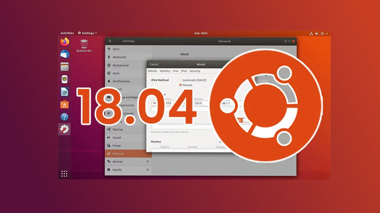Expand the Devices category in sidebar
The height and width of the screenshot is (213, 380).
(128, 162)
